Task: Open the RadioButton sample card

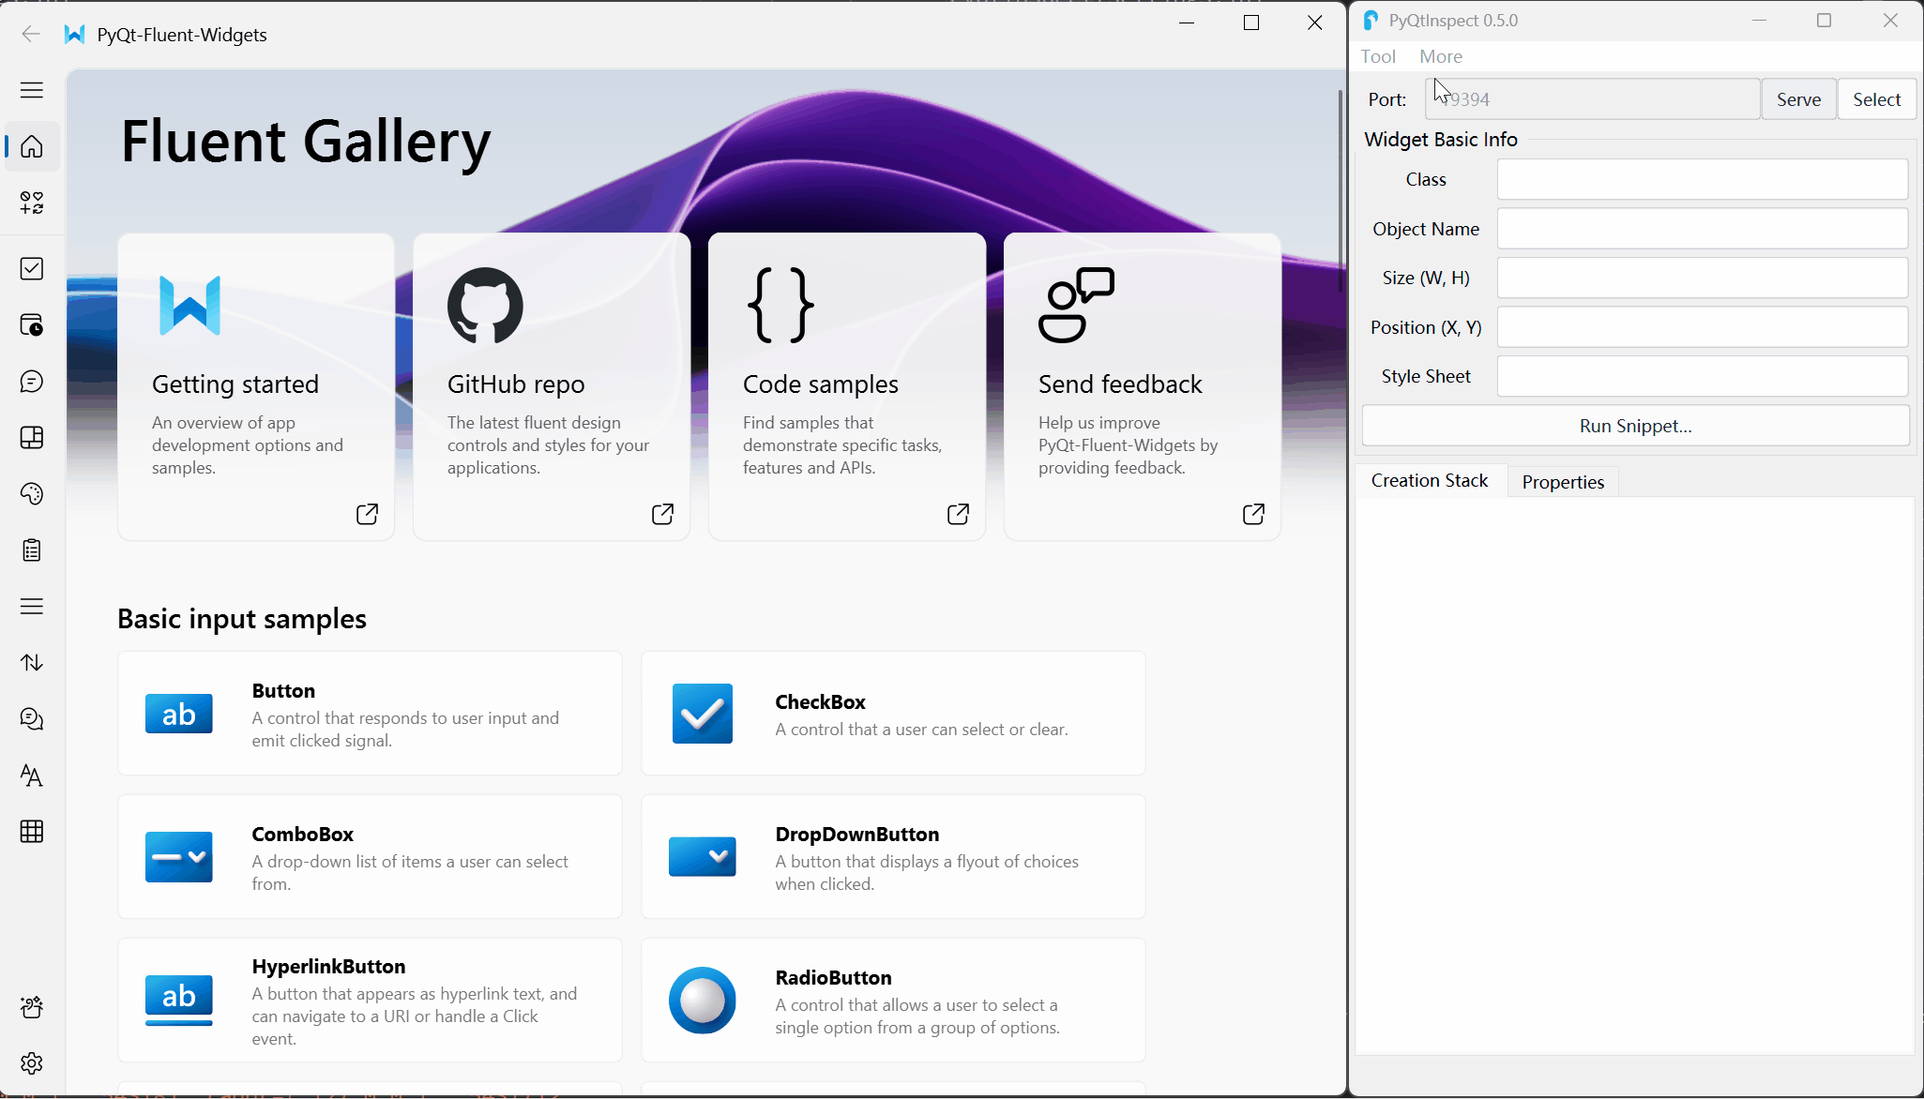Action: point(893,1001)
